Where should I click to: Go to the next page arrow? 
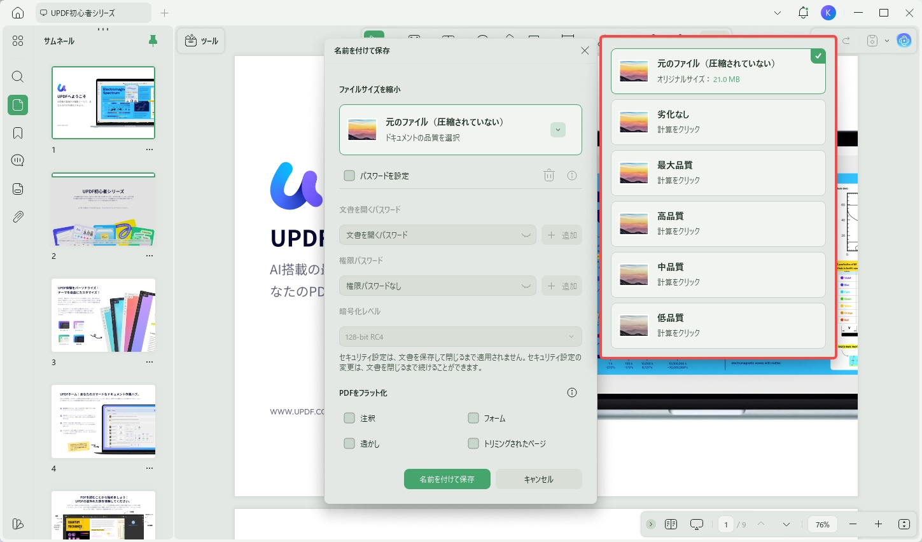tap(786, 524)
